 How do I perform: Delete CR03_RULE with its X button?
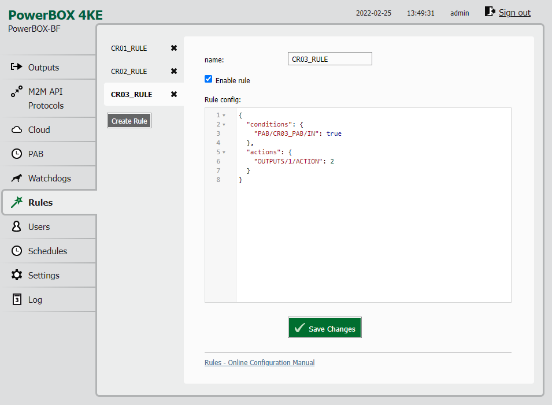pos(174,94)
